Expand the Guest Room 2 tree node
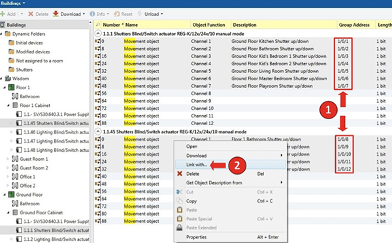The width and height of the screenshot is (392, 243). coord(8,167)
